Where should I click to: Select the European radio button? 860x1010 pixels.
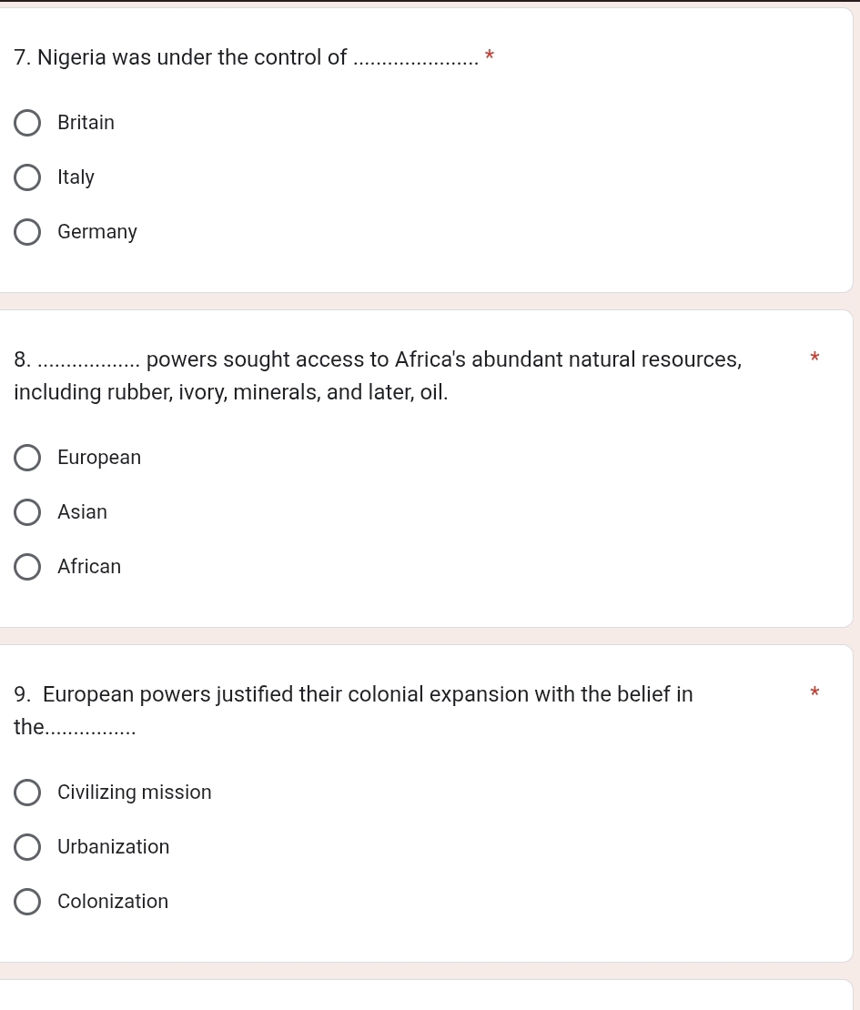27,458
